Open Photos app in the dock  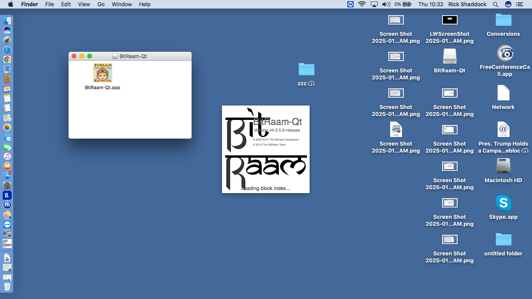(7, 128)
